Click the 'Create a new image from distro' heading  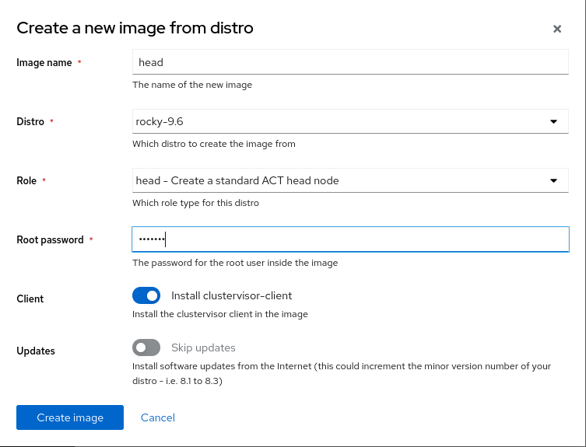click(135, 28)
